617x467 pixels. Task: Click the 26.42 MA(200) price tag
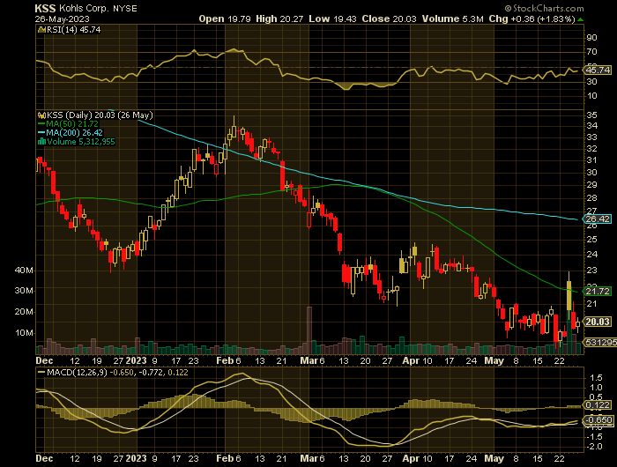click(x=598, y=219)
